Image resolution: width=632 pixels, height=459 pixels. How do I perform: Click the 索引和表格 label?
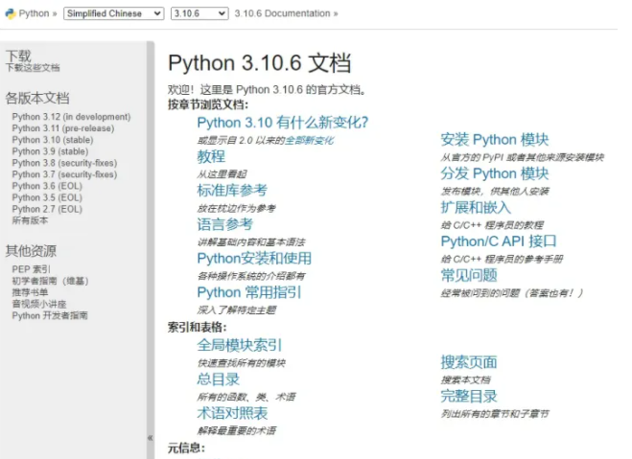(198, 328)
